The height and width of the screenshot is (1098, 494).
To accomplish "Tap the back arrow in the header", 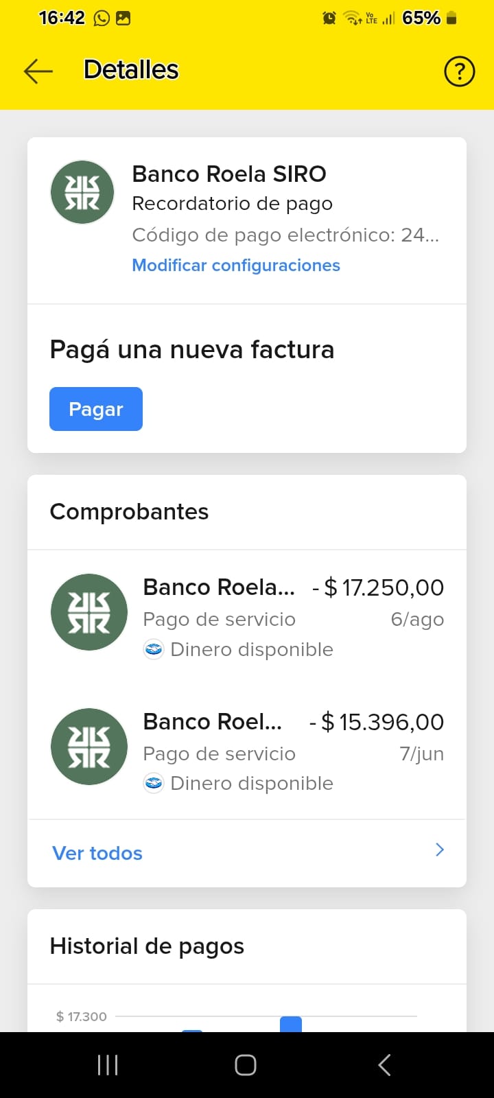I will 38,71.
